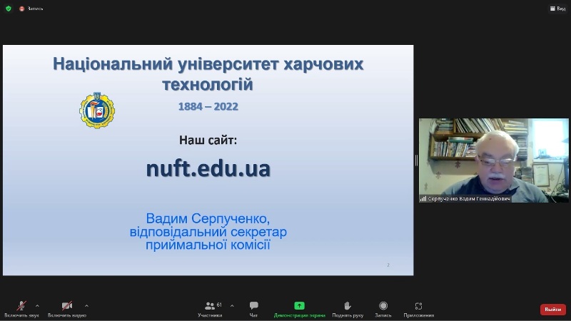Screen dimensions: 571x321
Task: Expand participants options arrow
Action: pyautogui.click(x=232, y=306)
